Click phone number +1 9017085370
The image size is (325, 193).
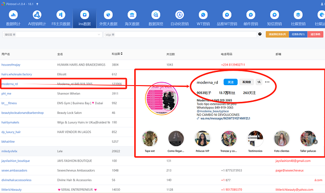pyautogui.click(x=232, y=190)
